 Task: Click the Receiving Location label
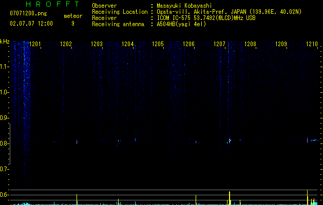click(x=120, y=12)
